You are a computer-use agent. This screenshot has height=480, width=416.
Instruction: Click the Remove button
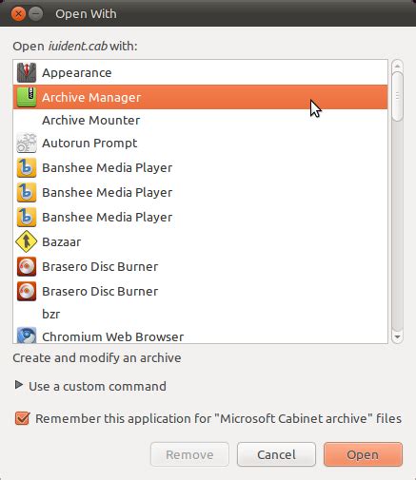(189, 454)
